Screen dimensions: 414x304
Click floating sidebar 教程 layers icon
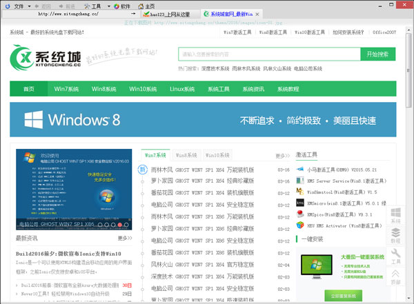tap(395, 236)
